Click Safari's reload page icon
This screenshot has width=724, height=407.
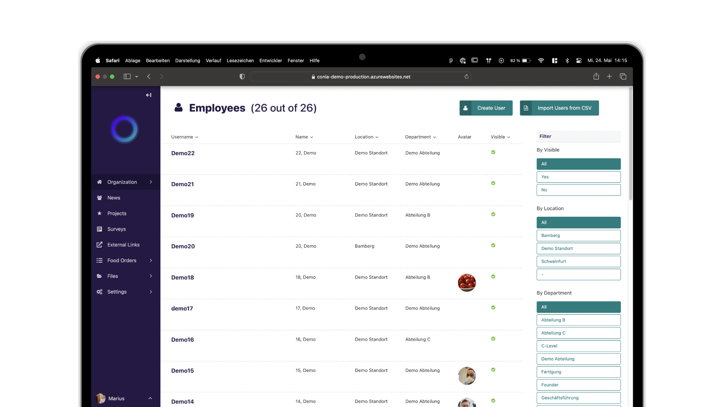[466, 77]
